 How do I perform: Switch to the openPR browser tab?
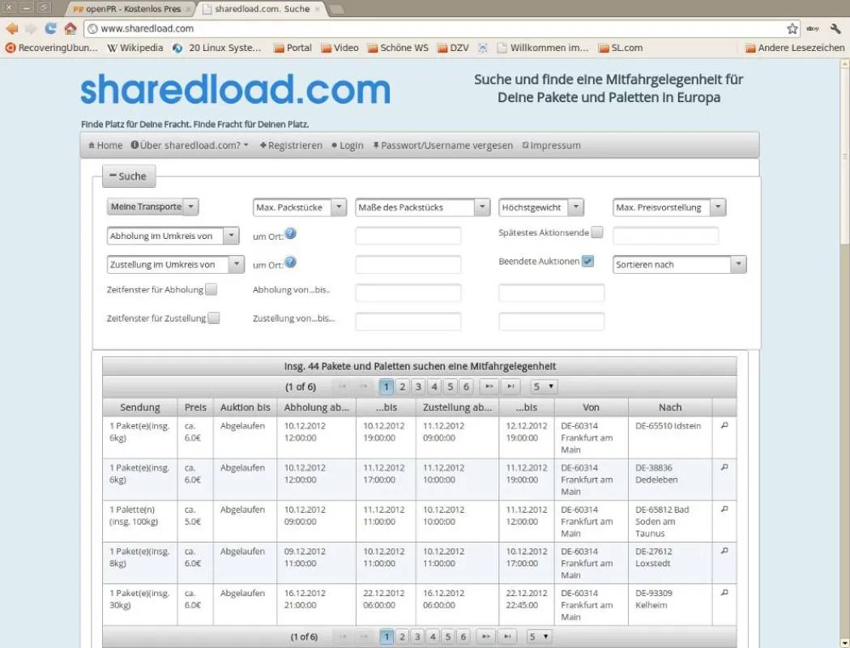(132, 9)
